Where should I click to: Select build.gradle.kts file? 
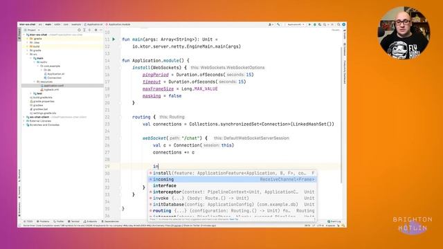[x=42, y=98]
